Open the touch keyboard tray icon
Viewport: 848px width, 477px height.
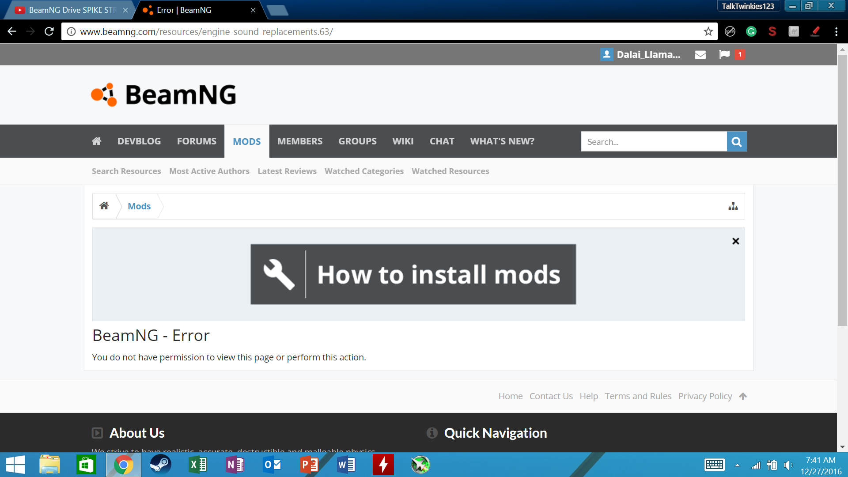[x=714, y=465]
